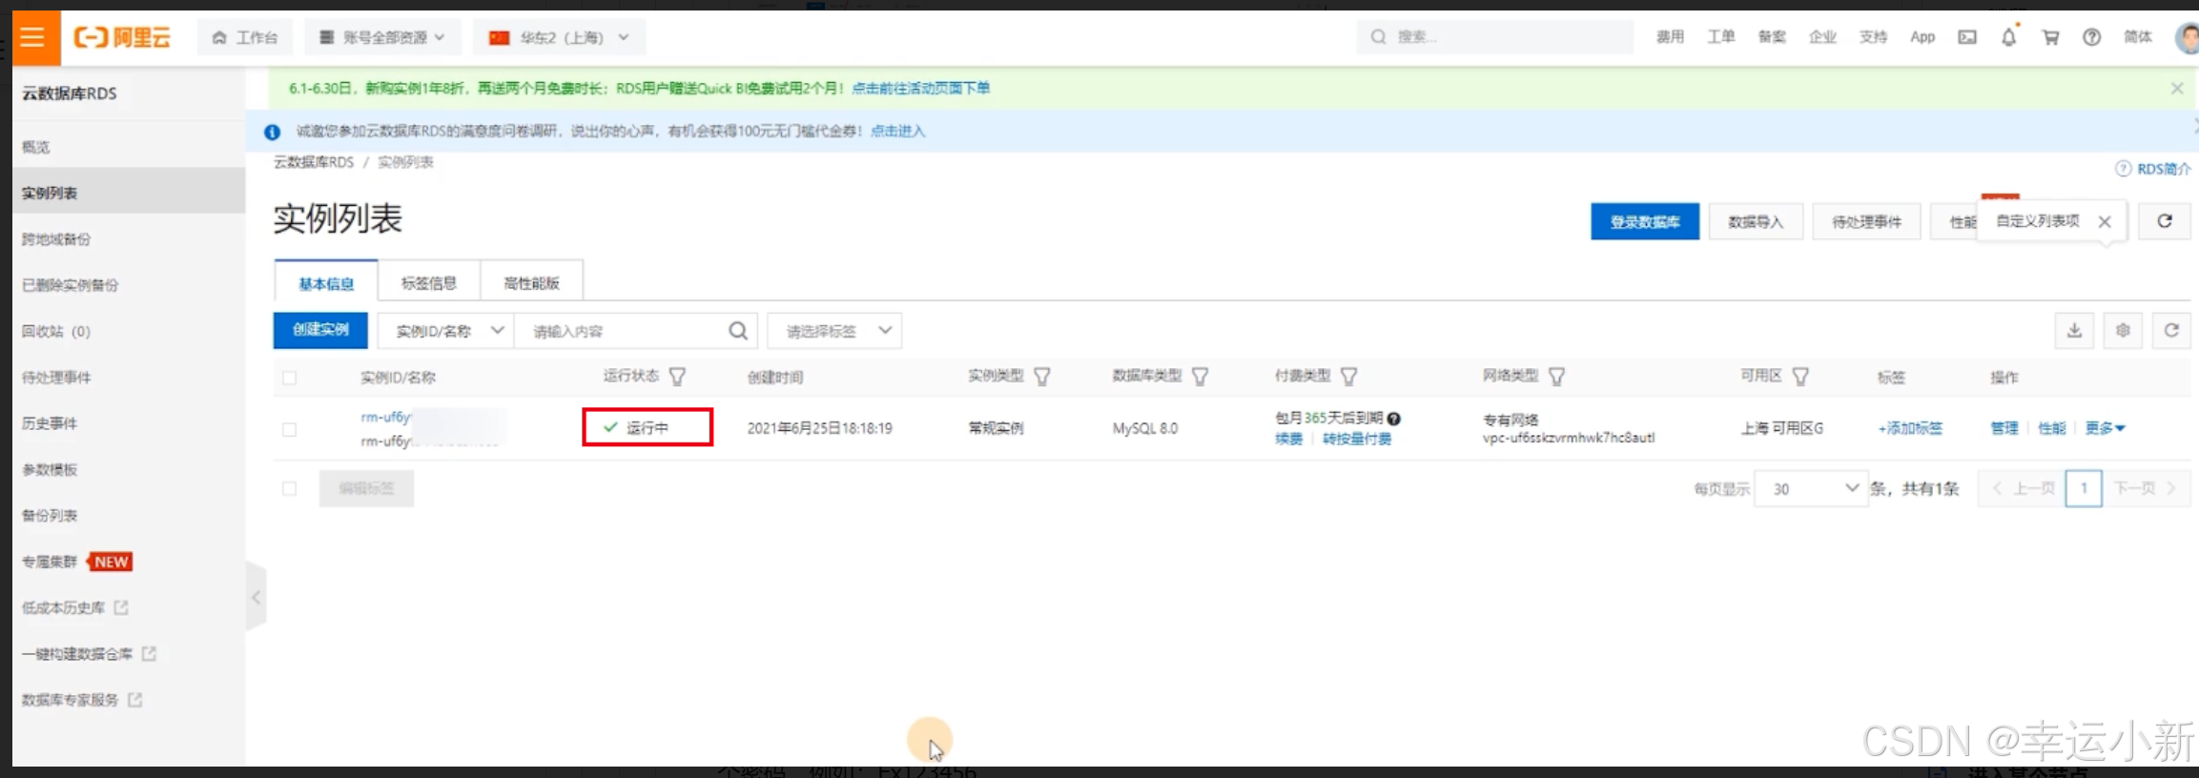
Task: Change page size dropdown showing 30
Action: 1810,488
